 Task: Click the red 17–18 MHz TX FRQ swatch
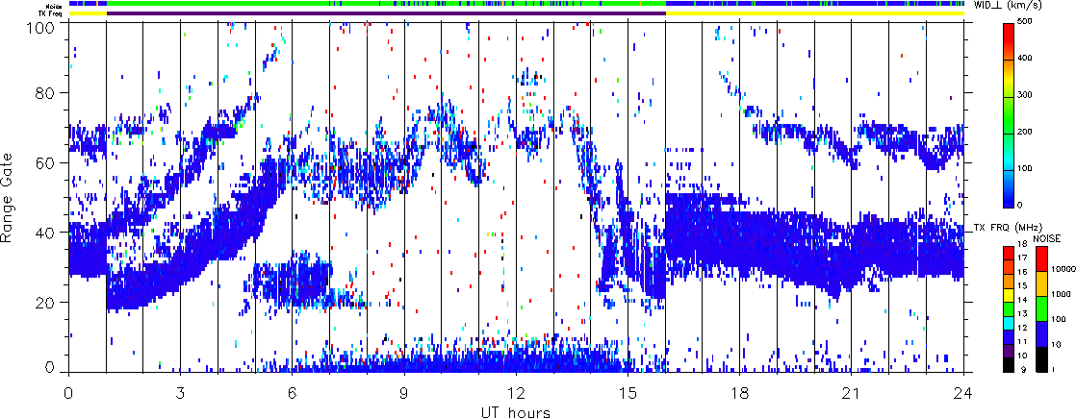click(x=1009, y=253)
